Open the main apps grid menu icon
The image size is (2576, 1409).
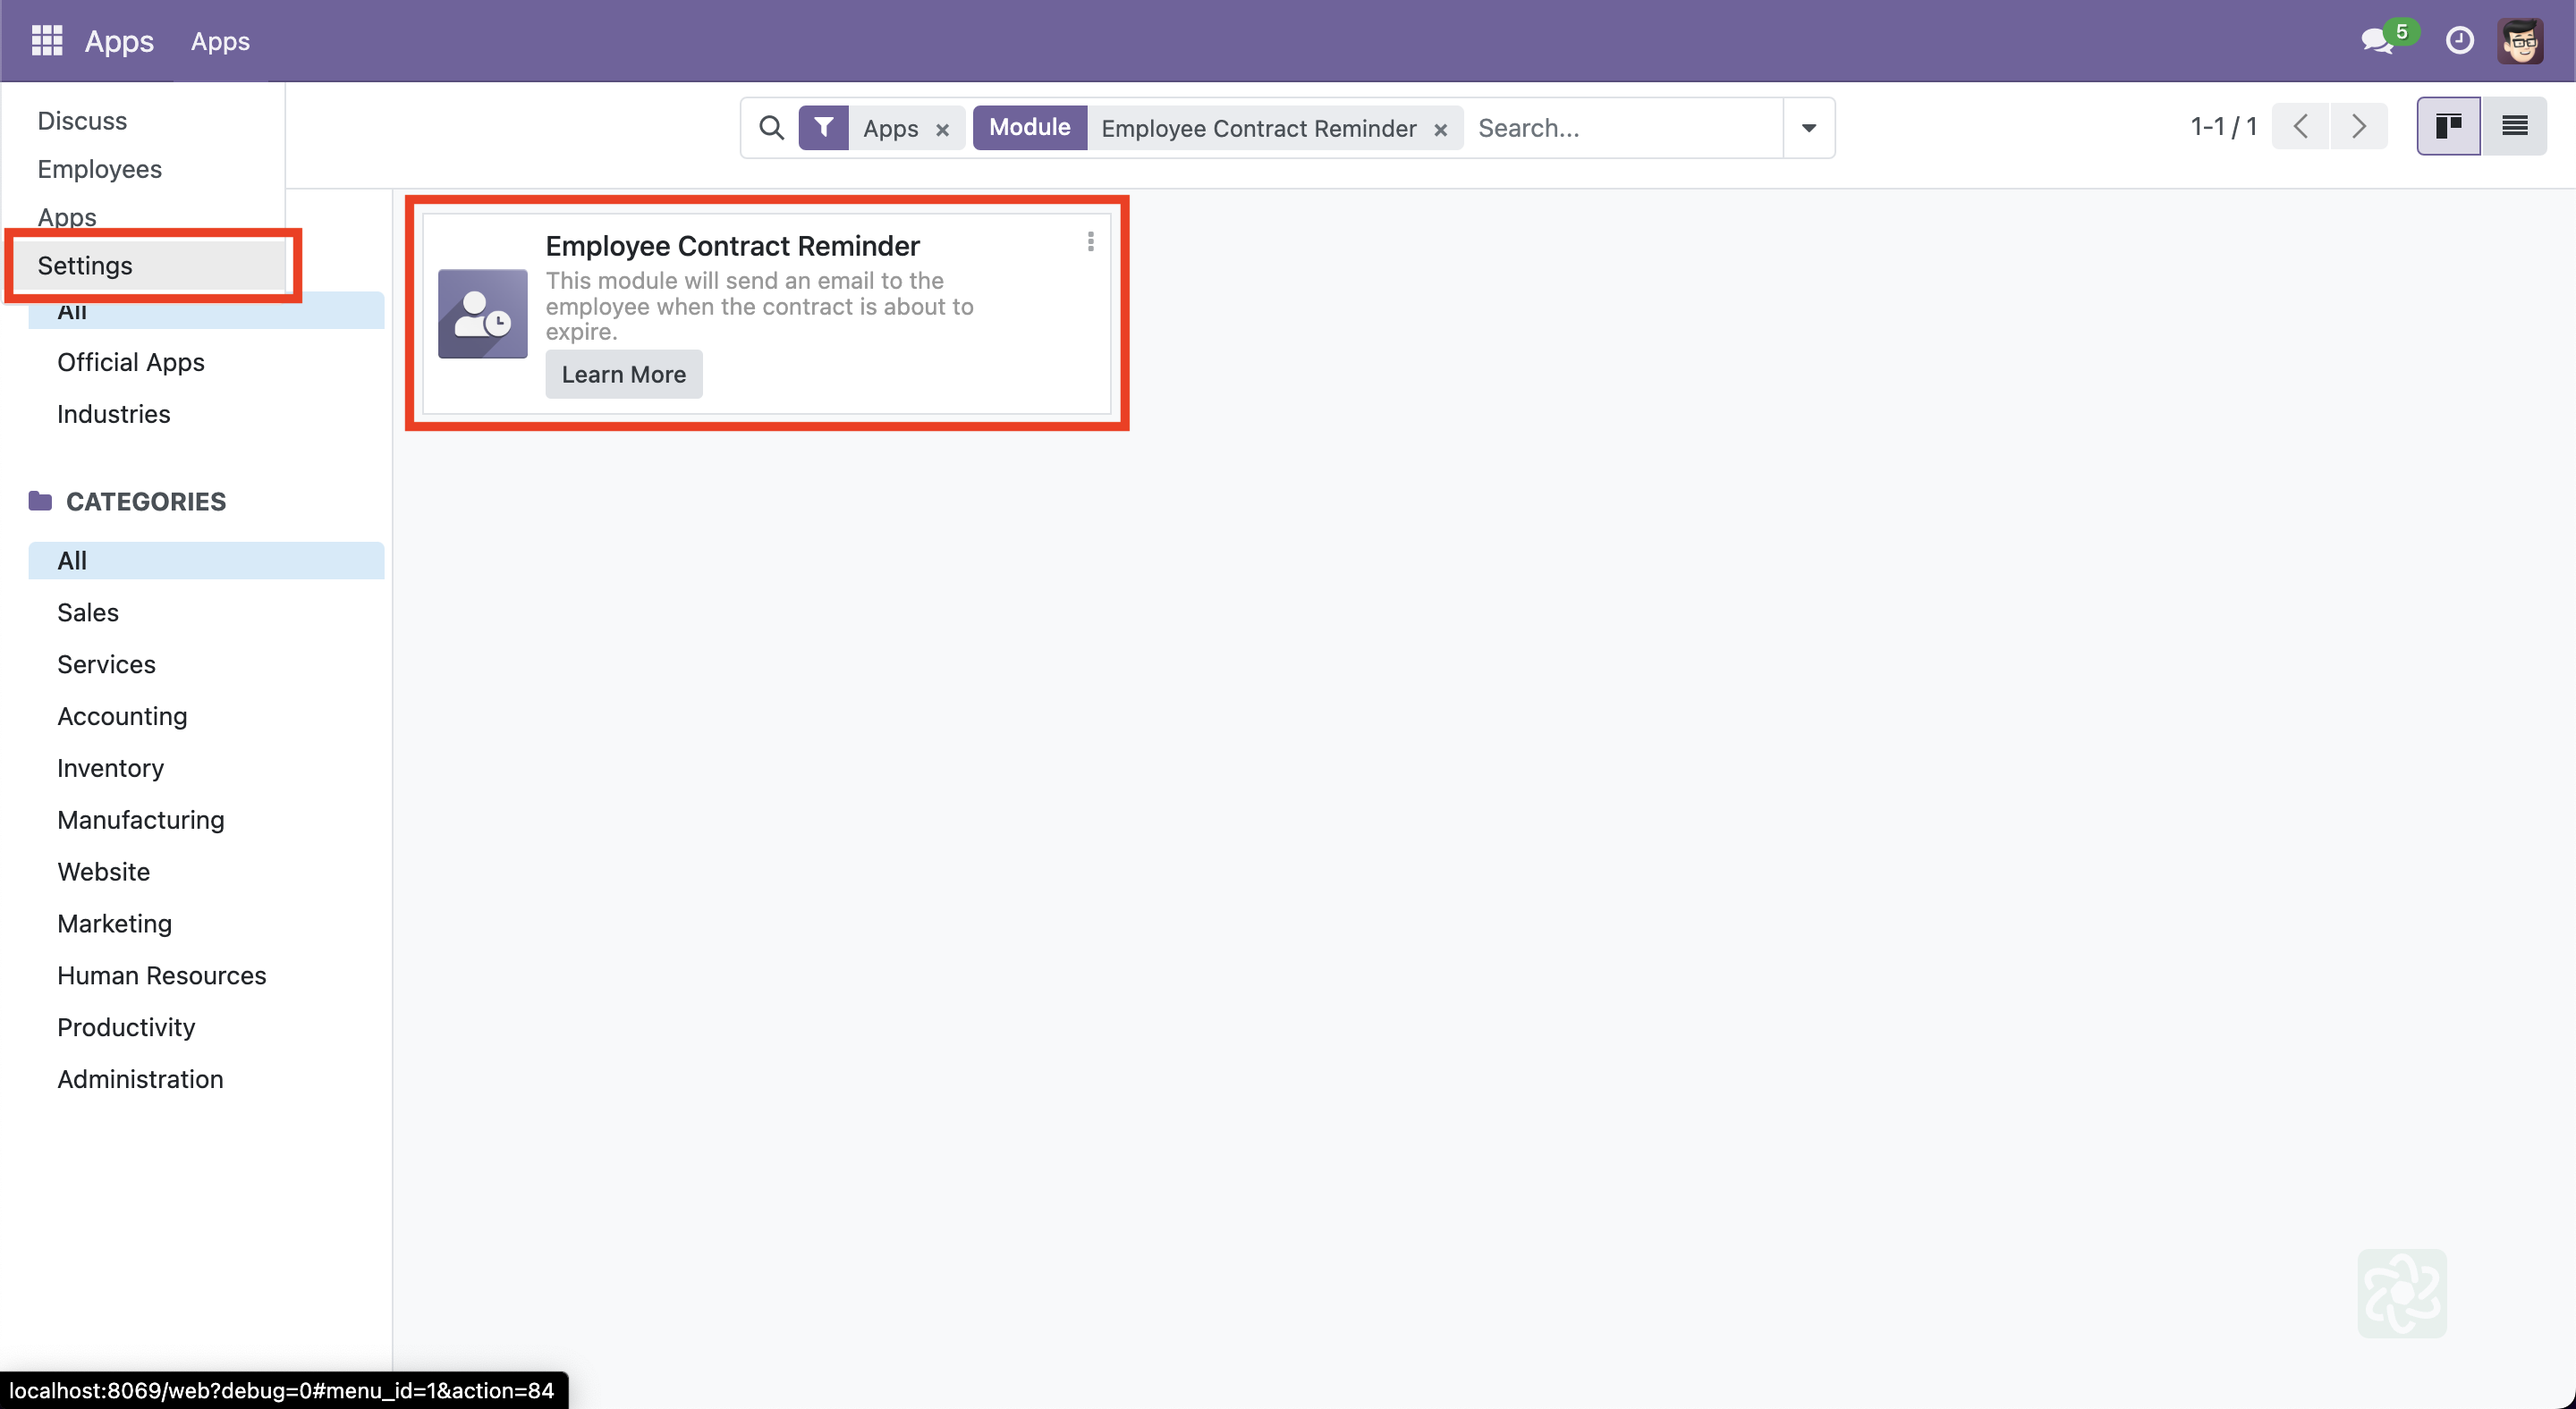pyautogui.click(x=46, y=41)
